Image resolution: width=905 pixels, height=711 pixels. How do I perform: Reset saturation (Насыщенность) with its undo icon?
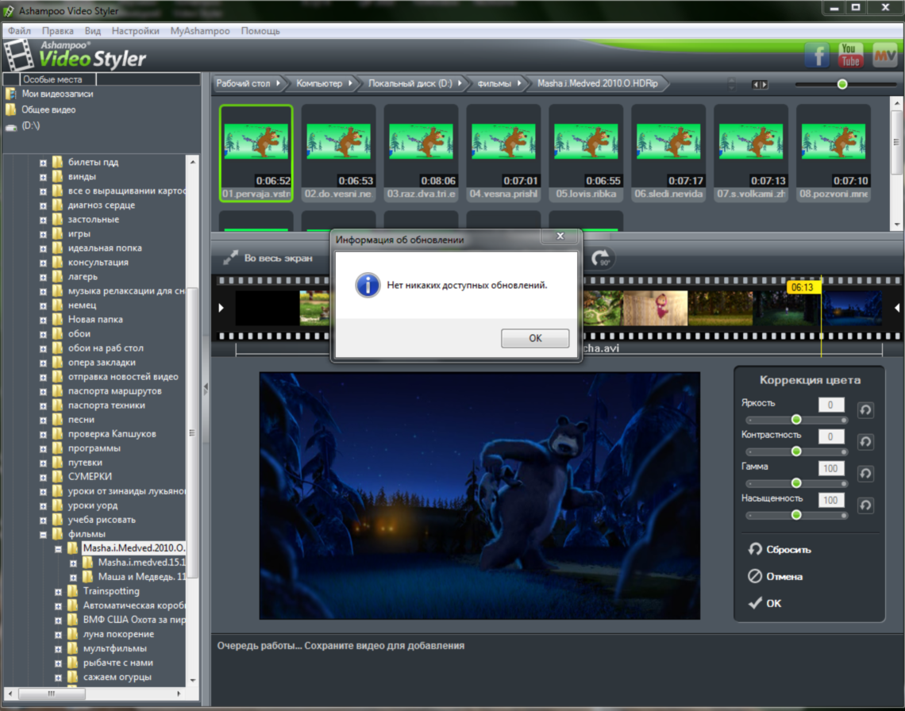click(x=865, y=505)
